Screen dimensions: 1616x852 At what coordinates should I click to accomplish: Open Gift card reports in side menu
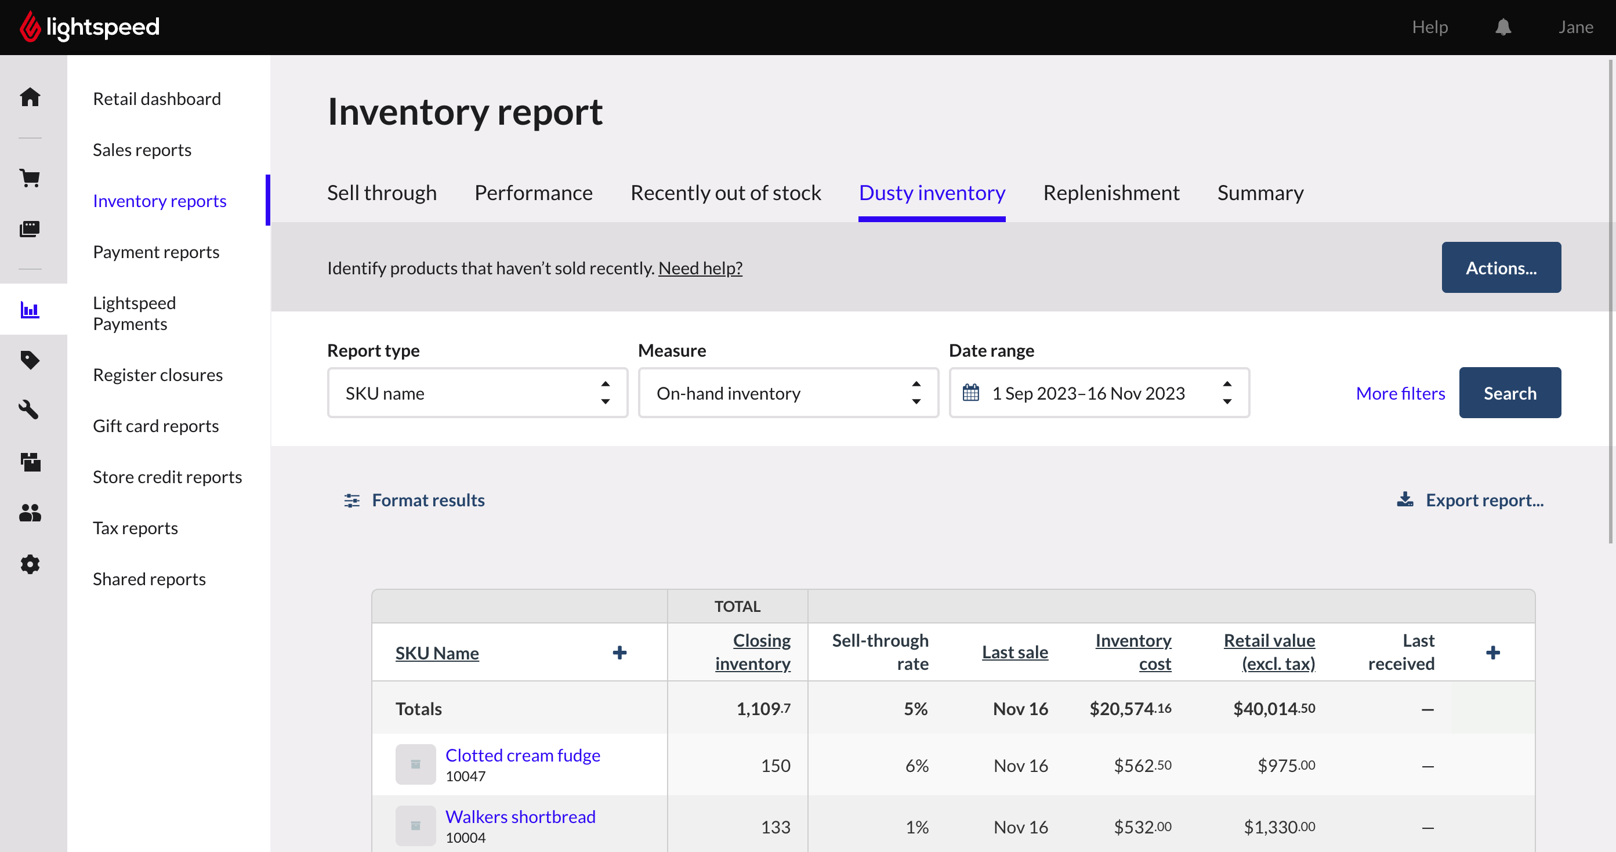[155, 426]
